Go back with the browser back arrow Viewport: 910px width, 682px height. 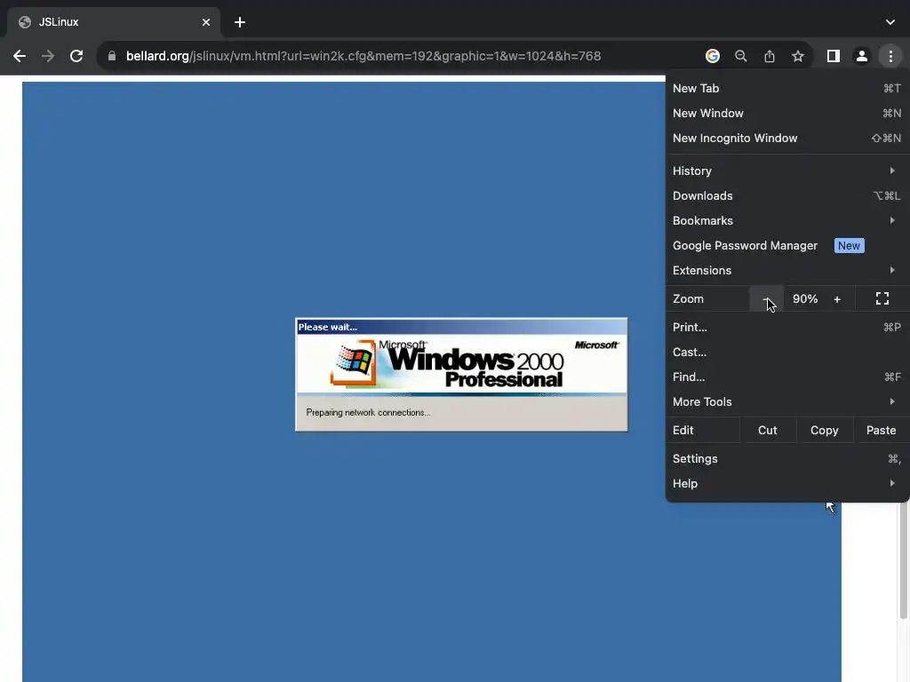[x=20, y=56]
